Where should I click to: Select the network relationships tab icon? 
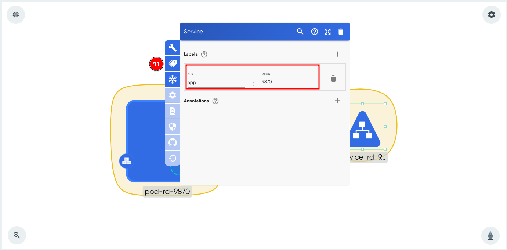tap(173, 79)
